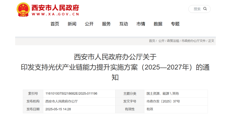Select the 西安市人民政府办公厅 cell value
The image size is (231, 129).
61,101
